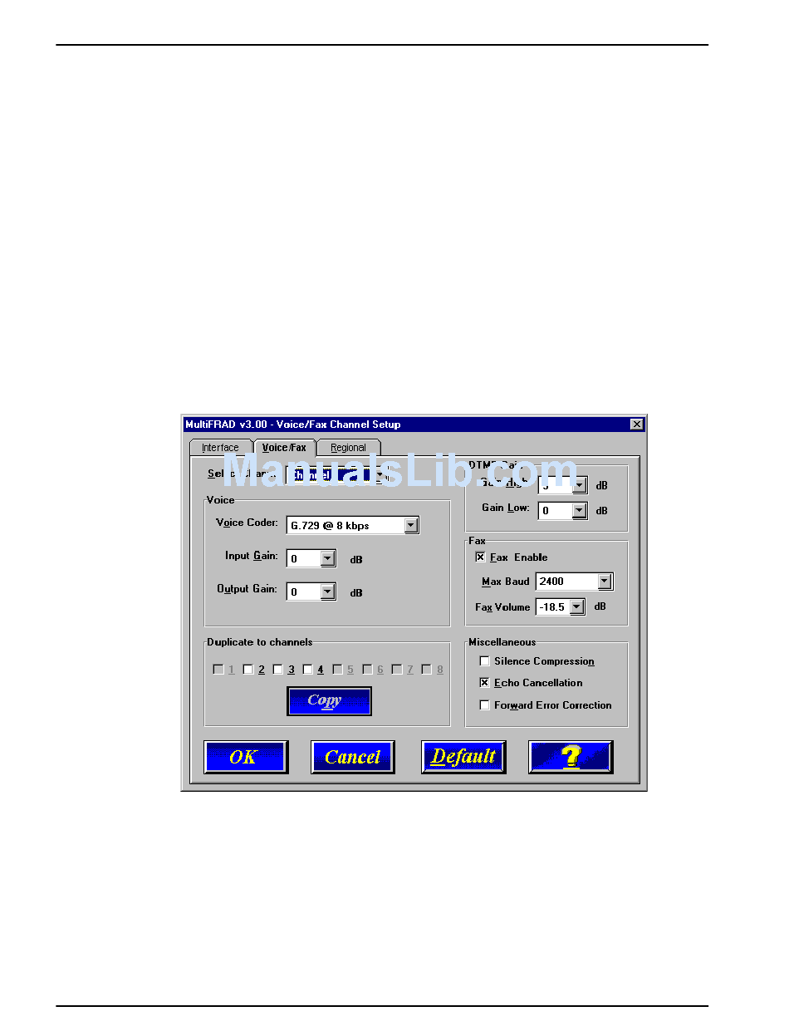The width and height of the screenshot is (789, 1031).
Task: Enable Forward Error Correction checkbox
Action: coord(485,705)
